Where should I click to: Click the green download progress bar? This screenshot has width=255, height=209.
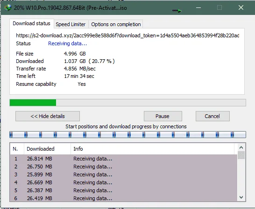127,103
